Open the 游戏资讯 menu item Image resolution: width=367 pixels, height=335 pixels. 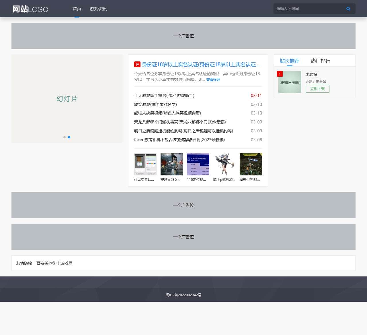pos(98,9)
